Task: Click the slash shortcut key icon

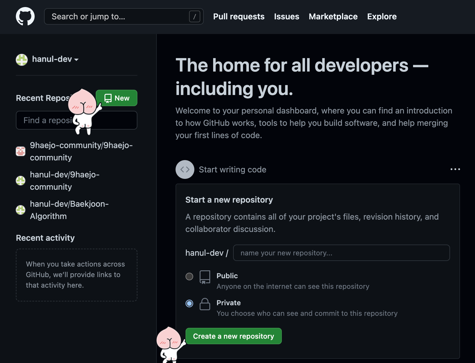Action: [x=194, y=16]
